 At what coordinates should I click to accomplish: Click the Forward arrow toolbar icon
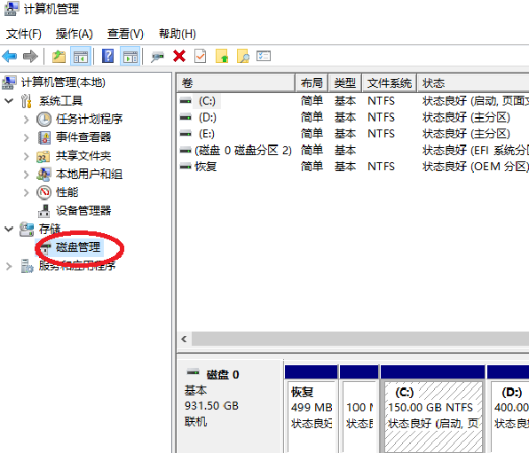pos(30,56)
